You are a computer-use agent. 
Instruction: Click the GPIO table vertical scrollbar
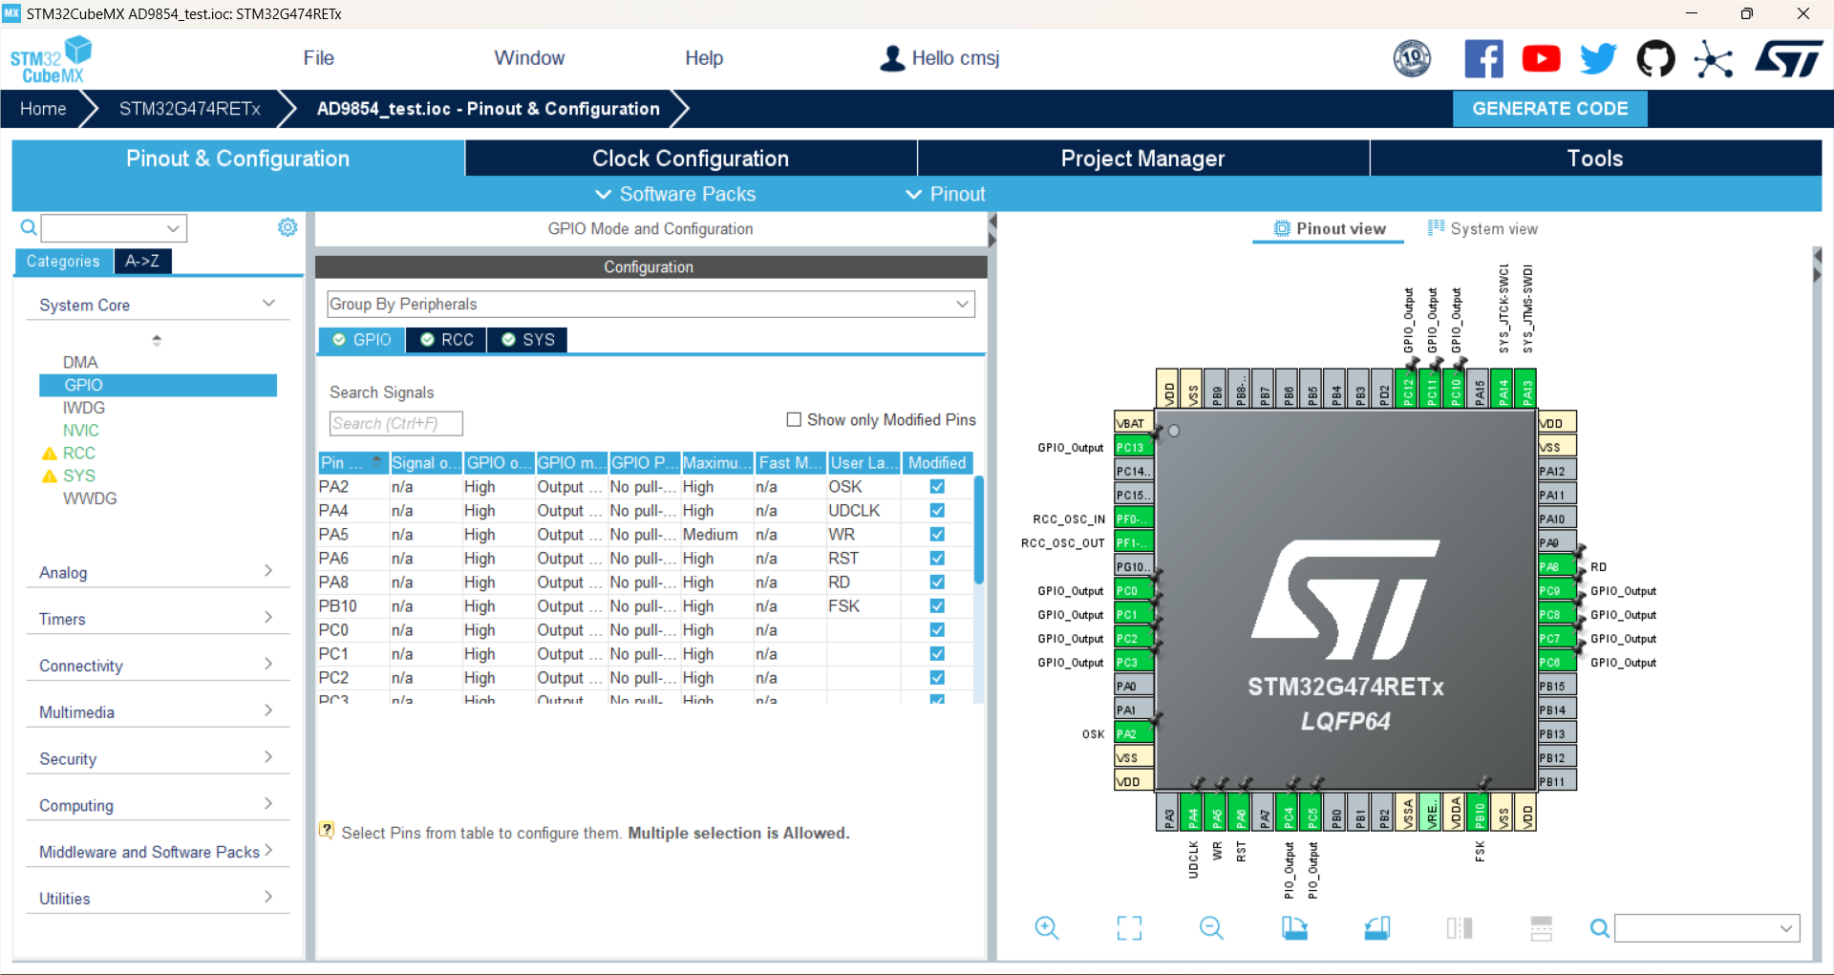click(979, 530)
